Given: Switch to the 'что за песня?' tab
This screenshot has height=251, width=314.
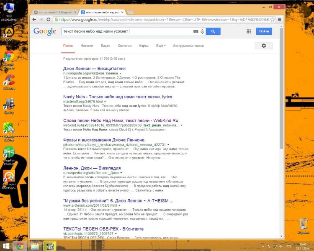Looking at the screenshot, I should pyautogui.click(x=55, y=12).
